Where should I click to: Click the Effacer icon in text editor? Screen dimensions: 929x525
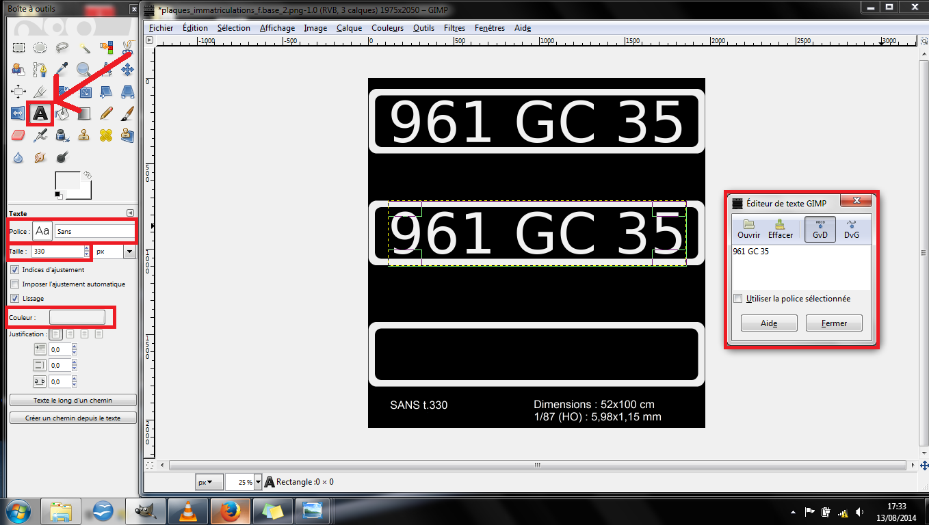pyautogui.click(x=780, y=229)
